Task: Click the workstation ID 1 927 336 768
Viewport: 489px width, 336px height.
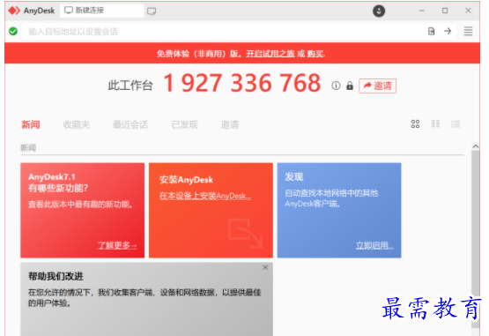Action: pyautogui.click(x=242, y=83)
